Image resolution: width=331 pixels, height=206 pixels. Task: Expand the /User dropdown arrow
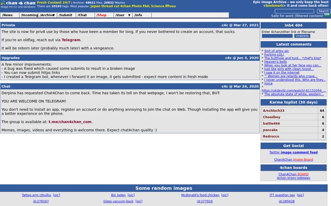point(129,15)
